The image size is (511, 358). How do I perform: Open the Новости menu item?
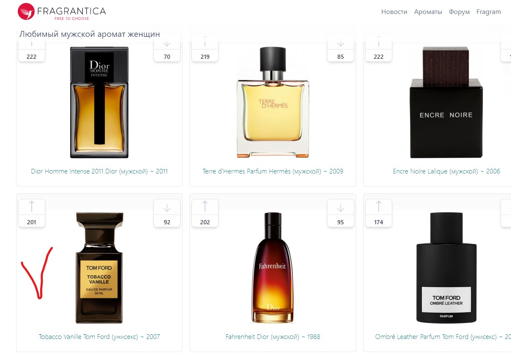(394, 12)
